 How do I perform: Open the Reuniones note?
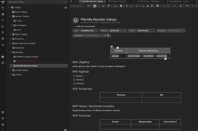(x=19, y=48)
